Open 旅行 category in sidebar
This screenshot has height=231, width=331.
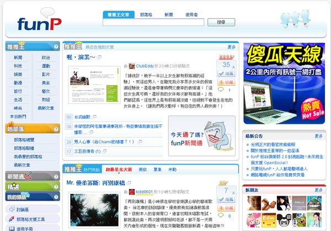(18, 91)
